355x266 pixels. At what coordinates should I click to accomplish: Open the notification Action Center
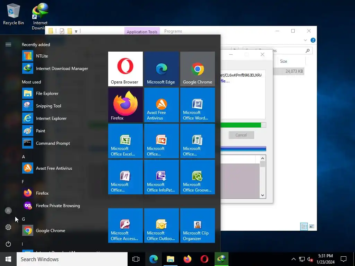[344, 259]
